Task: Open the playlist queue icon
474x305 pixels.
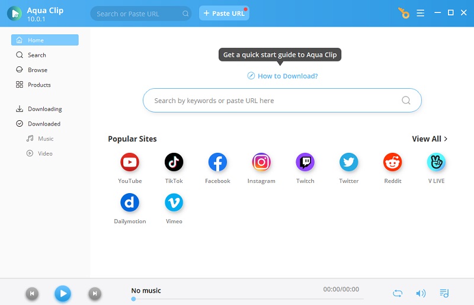Action: (x=444, y=293)
